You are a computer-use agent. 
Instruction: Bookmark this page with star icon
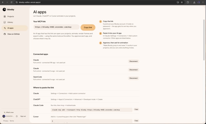point(182,2)
